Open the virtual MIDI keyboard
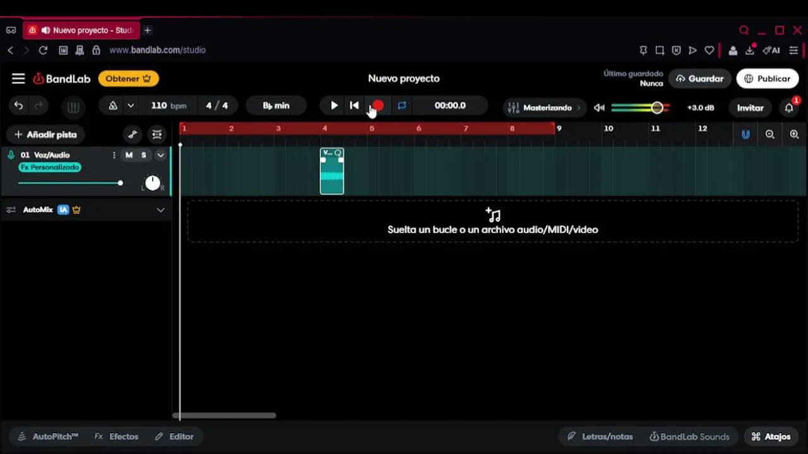 pyautogui.click(x=73, y=107)
